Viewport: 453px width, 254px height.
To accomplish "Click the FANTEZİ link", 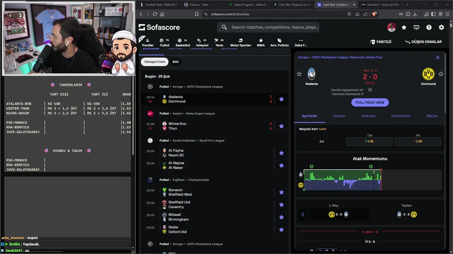I will point(381,42).
